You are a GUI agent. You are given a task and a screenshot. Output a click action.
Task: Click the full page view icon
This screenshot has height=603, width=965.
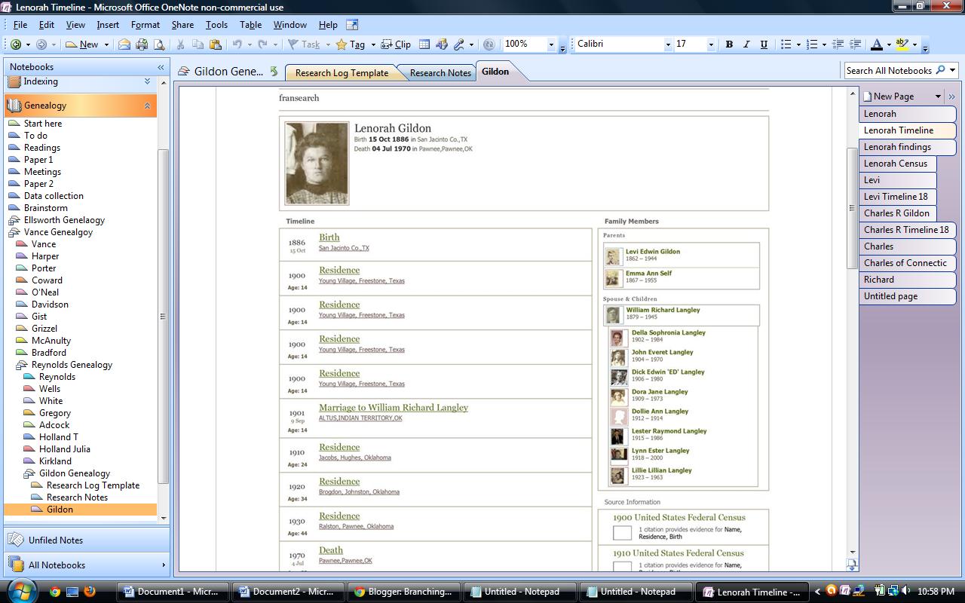coord(352,25)
